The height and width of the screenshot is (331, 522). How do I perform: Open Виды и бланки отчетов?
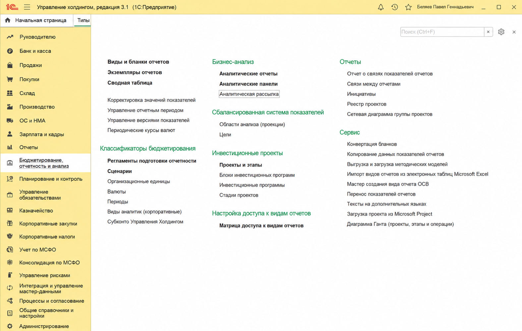coord(138,62)
